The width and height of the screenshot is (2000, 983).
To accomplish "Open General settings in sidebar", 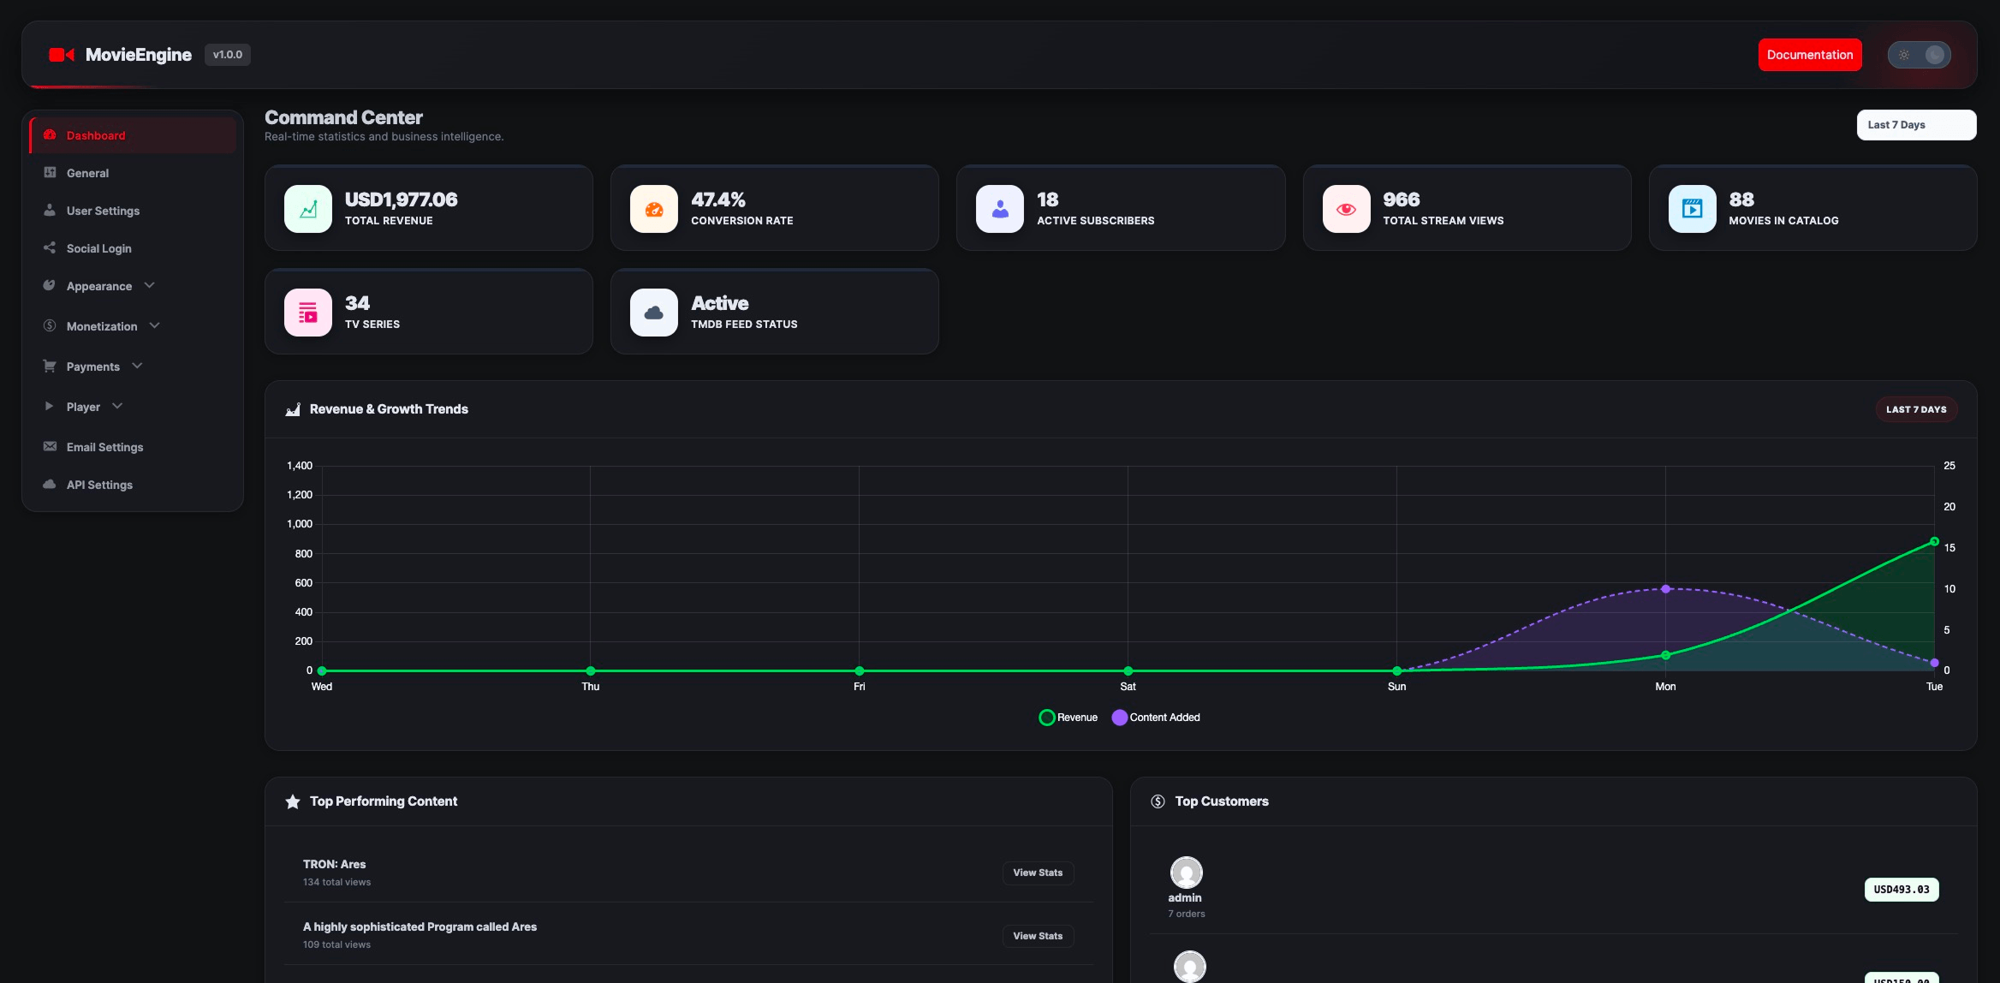I will tap(87, 173).
